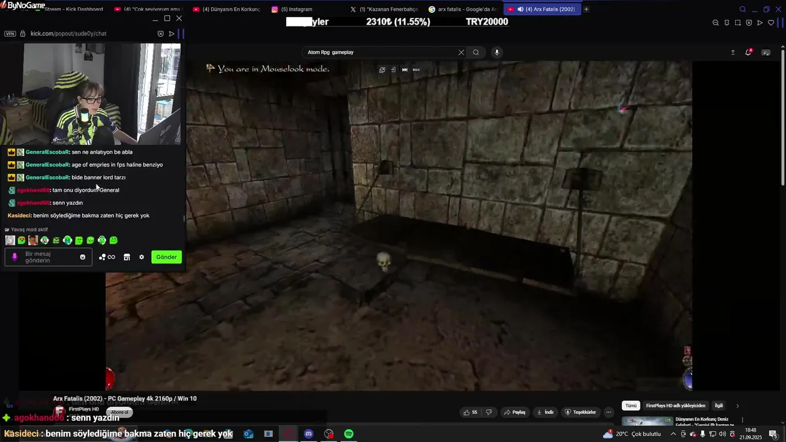Viewport: 786px width, 442px height.
Task: Click the snapshot selection icon in toolbar
Action: click(x=737, y=23)
